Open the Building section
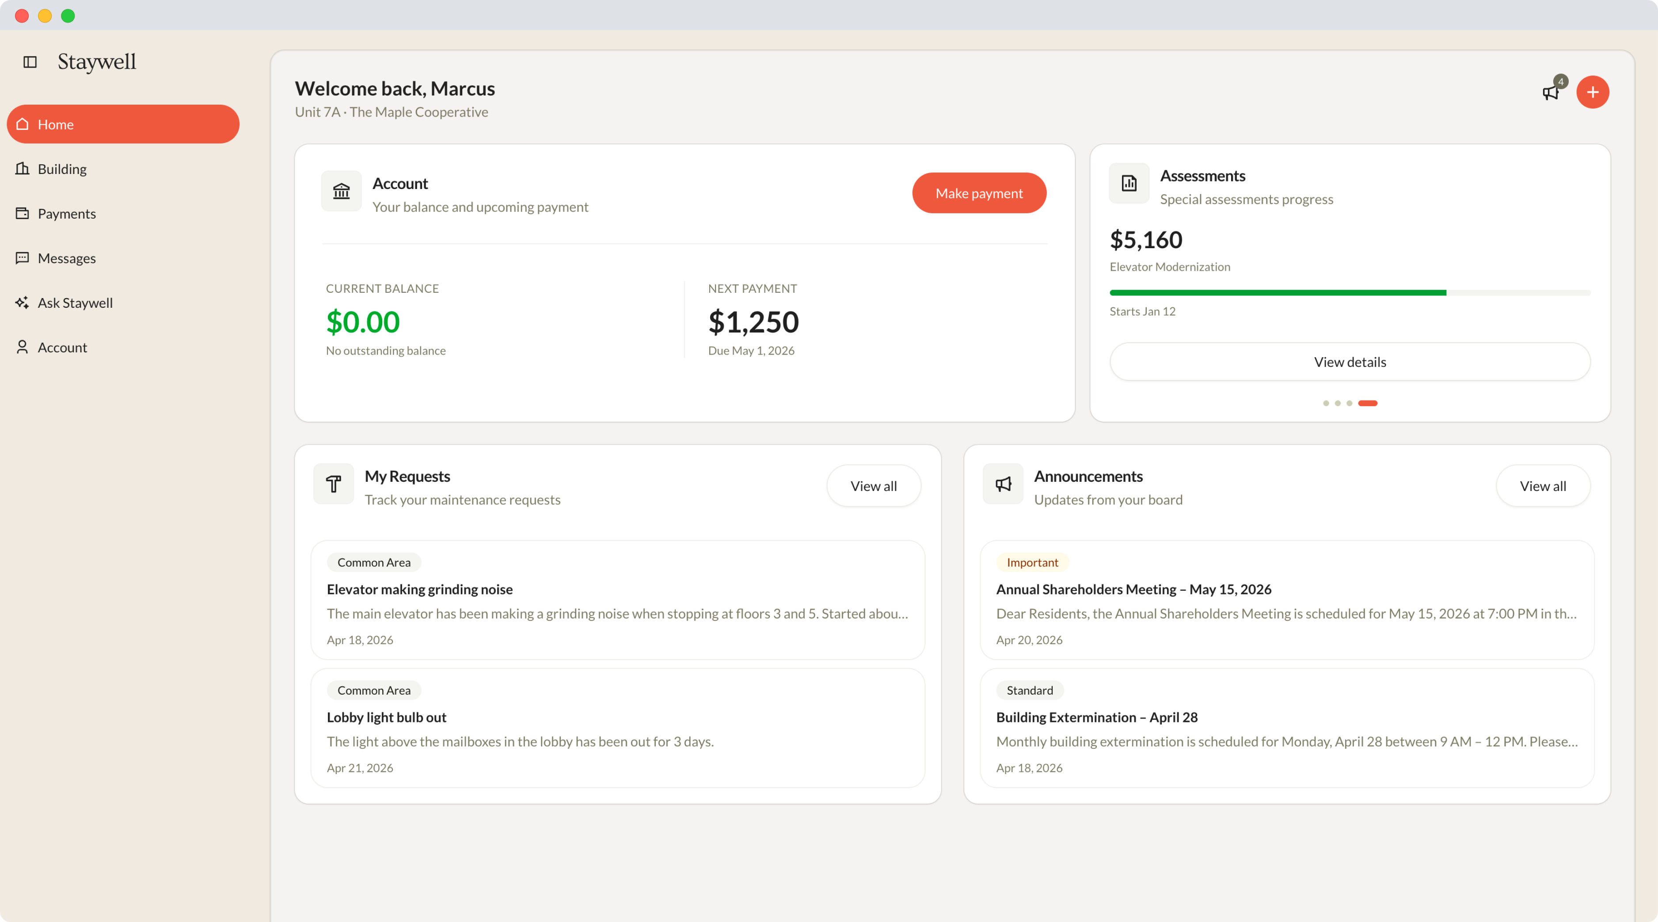The image size is (1658, 922). 123,168
